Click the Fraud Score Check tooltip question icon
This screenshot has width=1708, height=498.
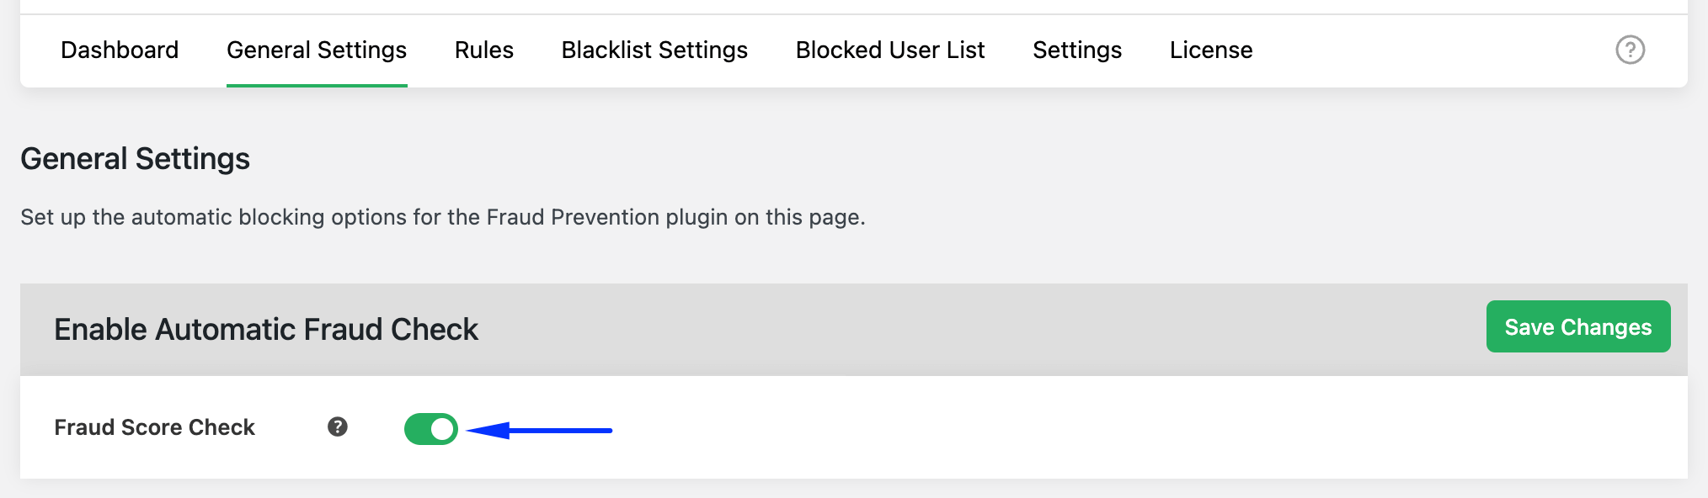[338, 427]
